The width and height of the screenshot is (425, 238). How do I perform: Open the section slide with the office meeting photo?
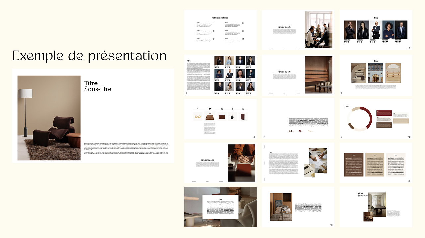tap(298, 30)
